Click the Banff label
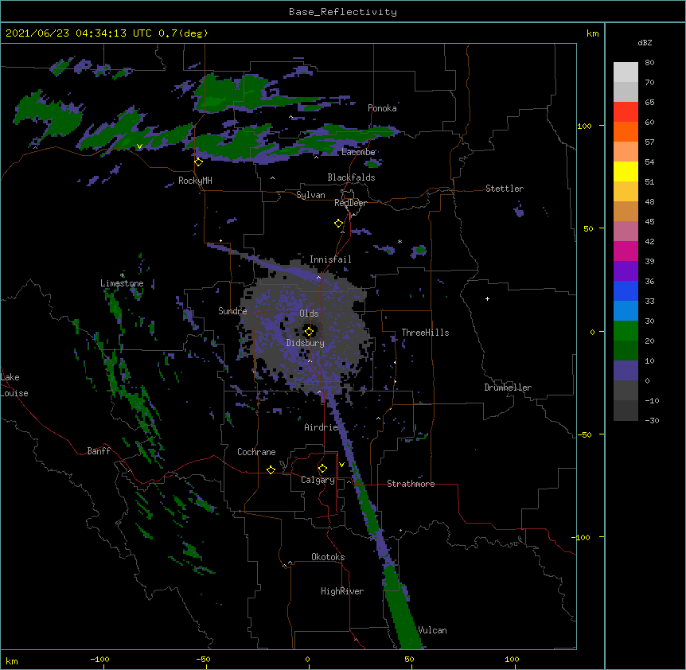The width and height of the screenshot is (686, 670). tap(99, 451)
